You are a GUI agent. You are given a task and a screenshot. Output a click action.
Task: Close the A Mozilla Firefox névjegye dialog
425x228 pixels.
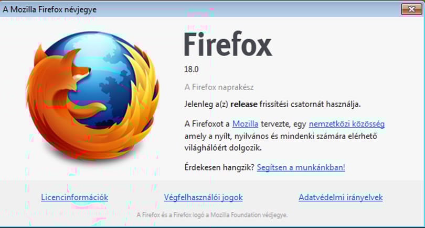coord(411,9)
